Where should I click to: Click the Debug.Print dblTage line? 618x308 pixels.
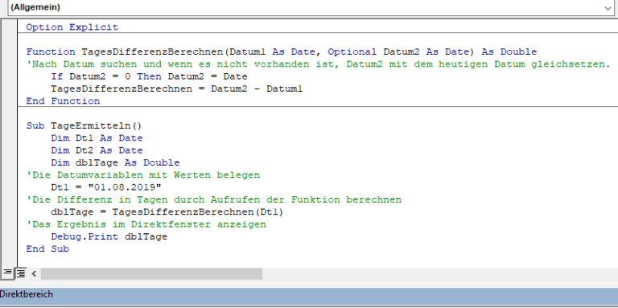point(109,236)
